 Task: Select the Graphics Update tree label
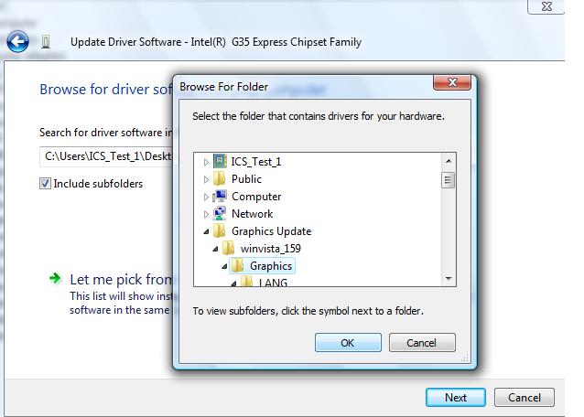tap(271, 231)
